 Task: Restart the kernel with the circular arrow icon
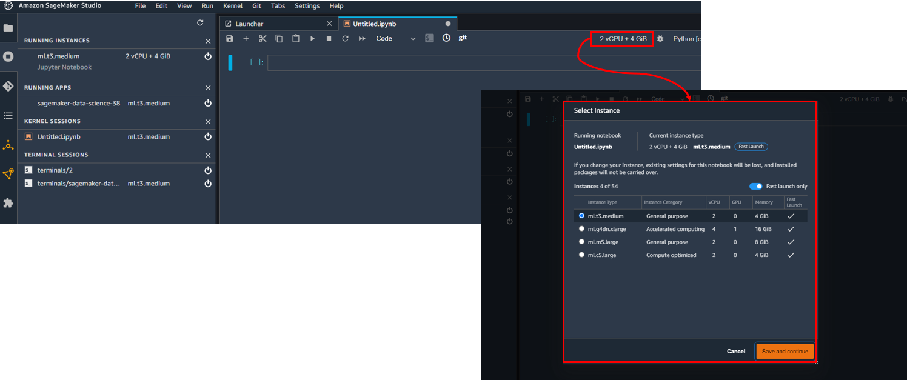click(x=345, y=38)
